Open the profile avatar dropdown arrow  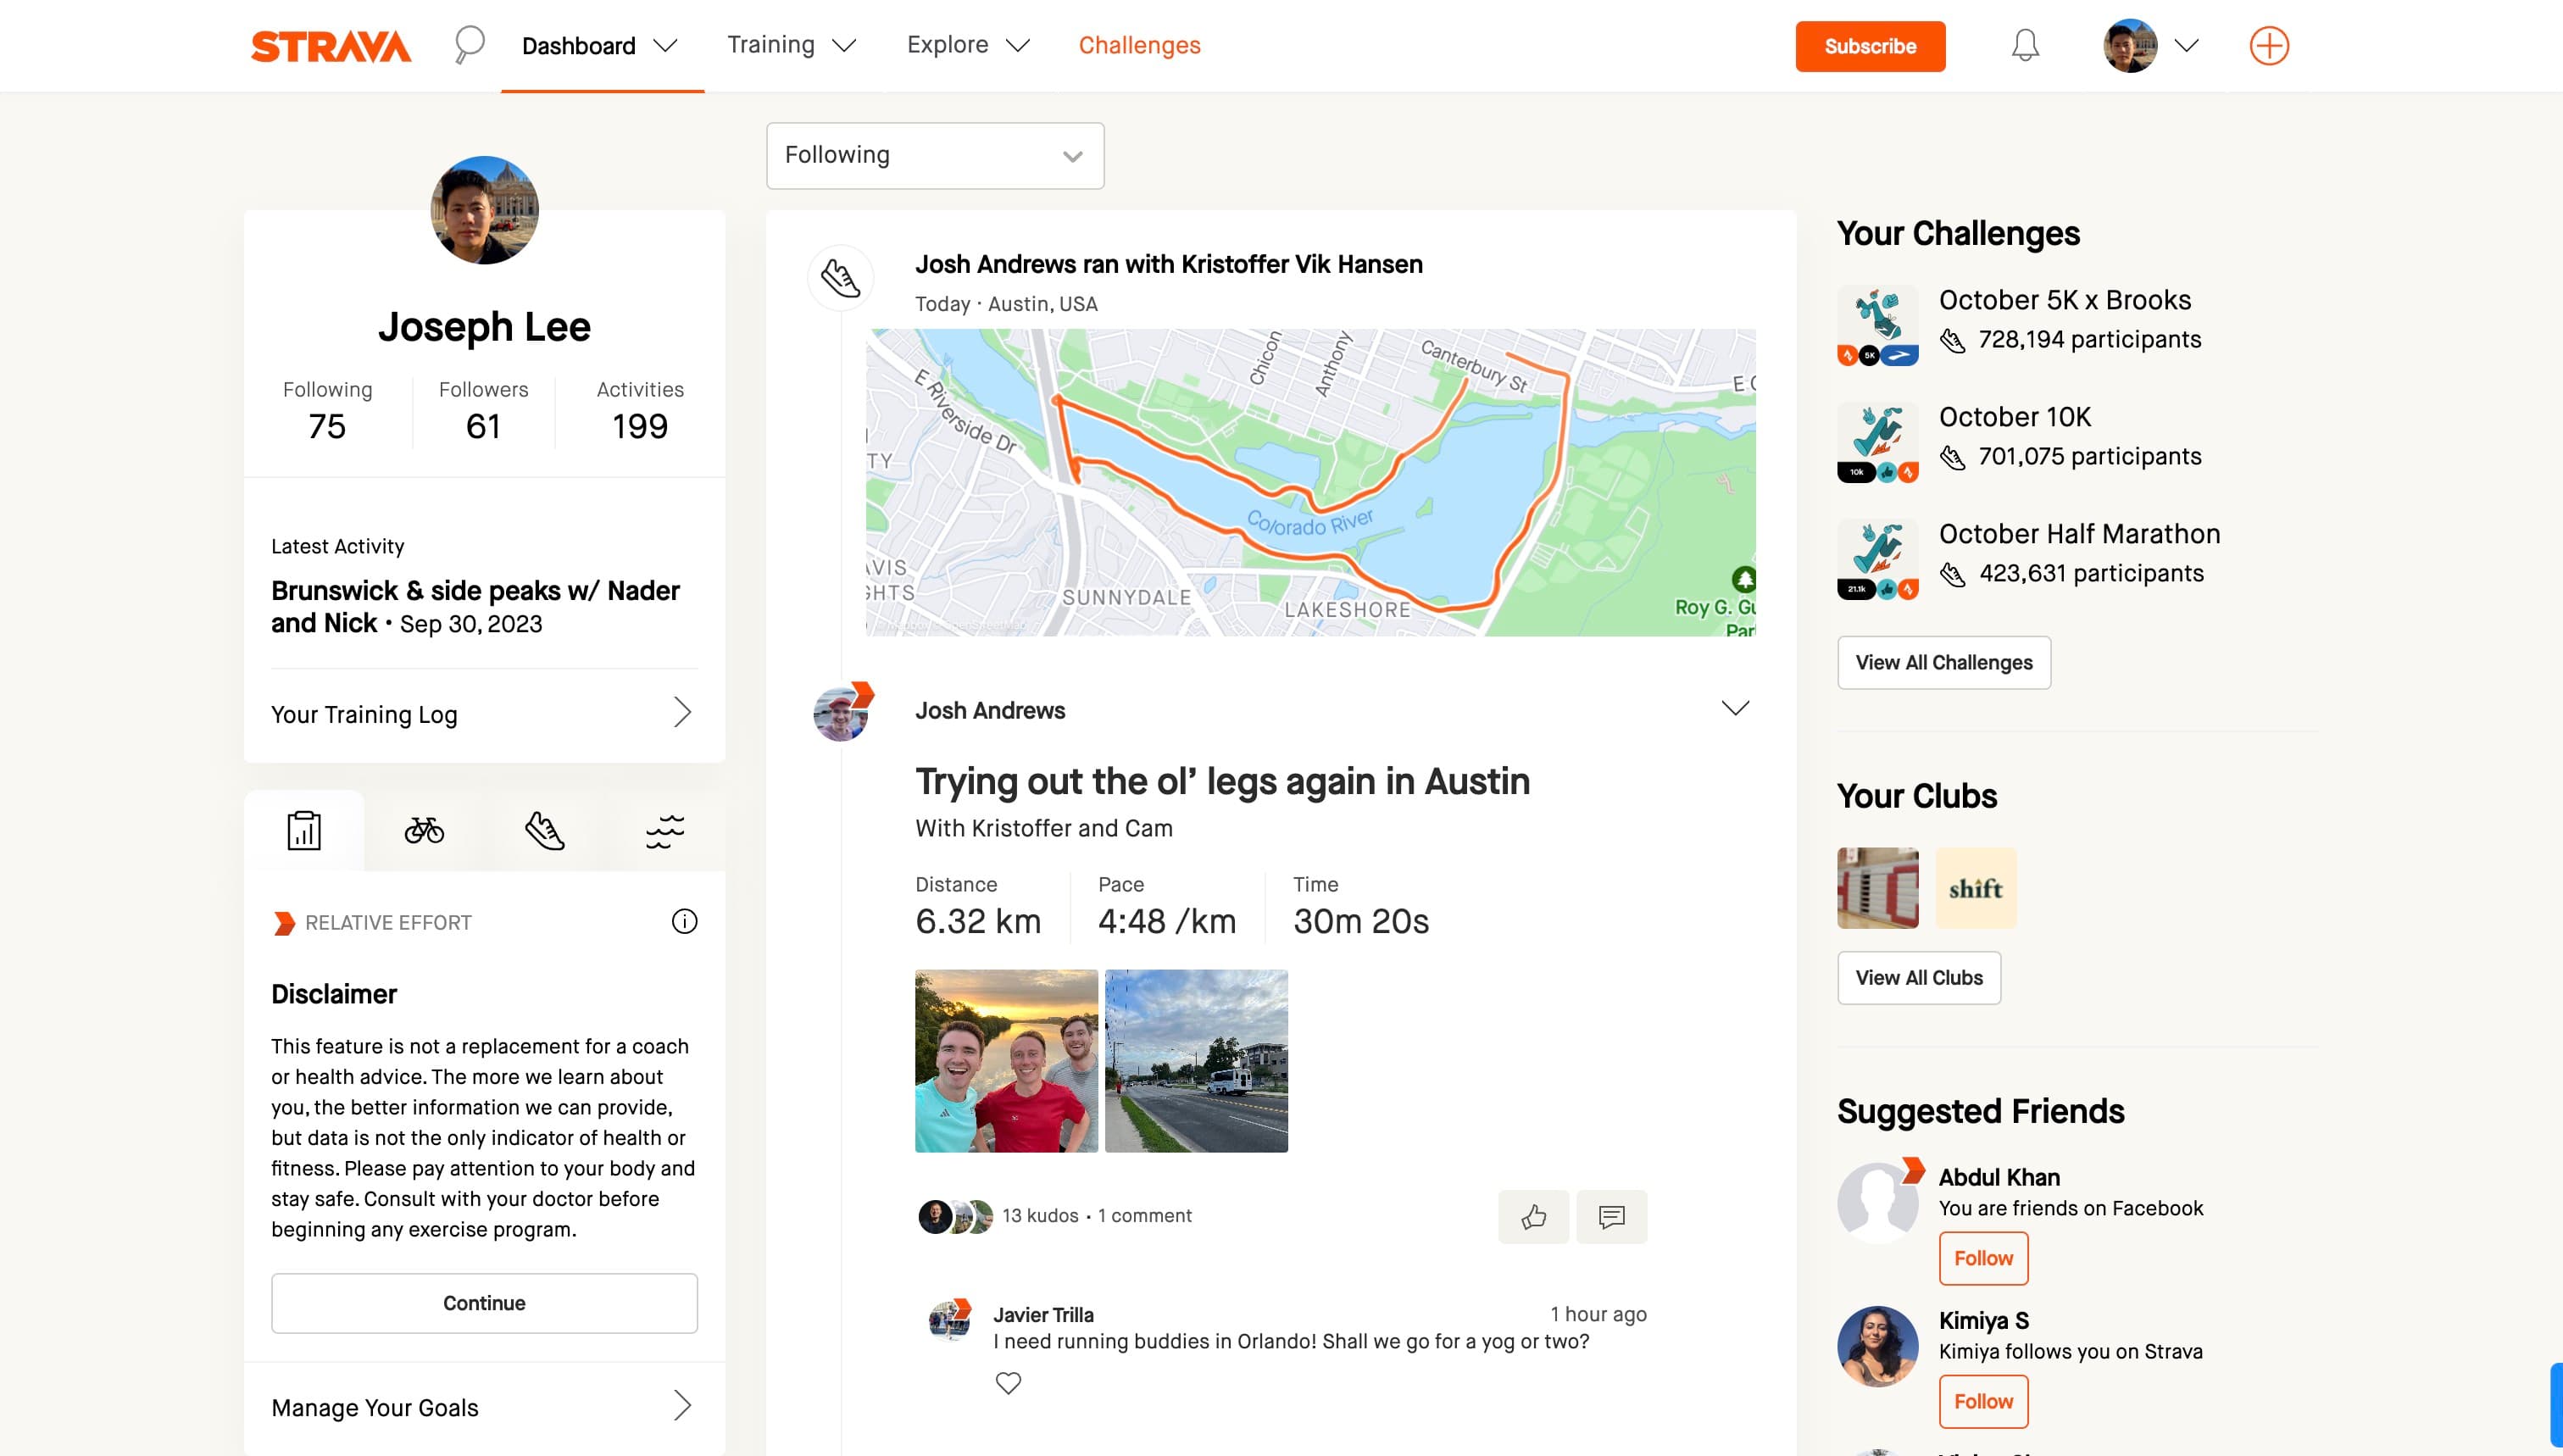tap(2186, 46)
